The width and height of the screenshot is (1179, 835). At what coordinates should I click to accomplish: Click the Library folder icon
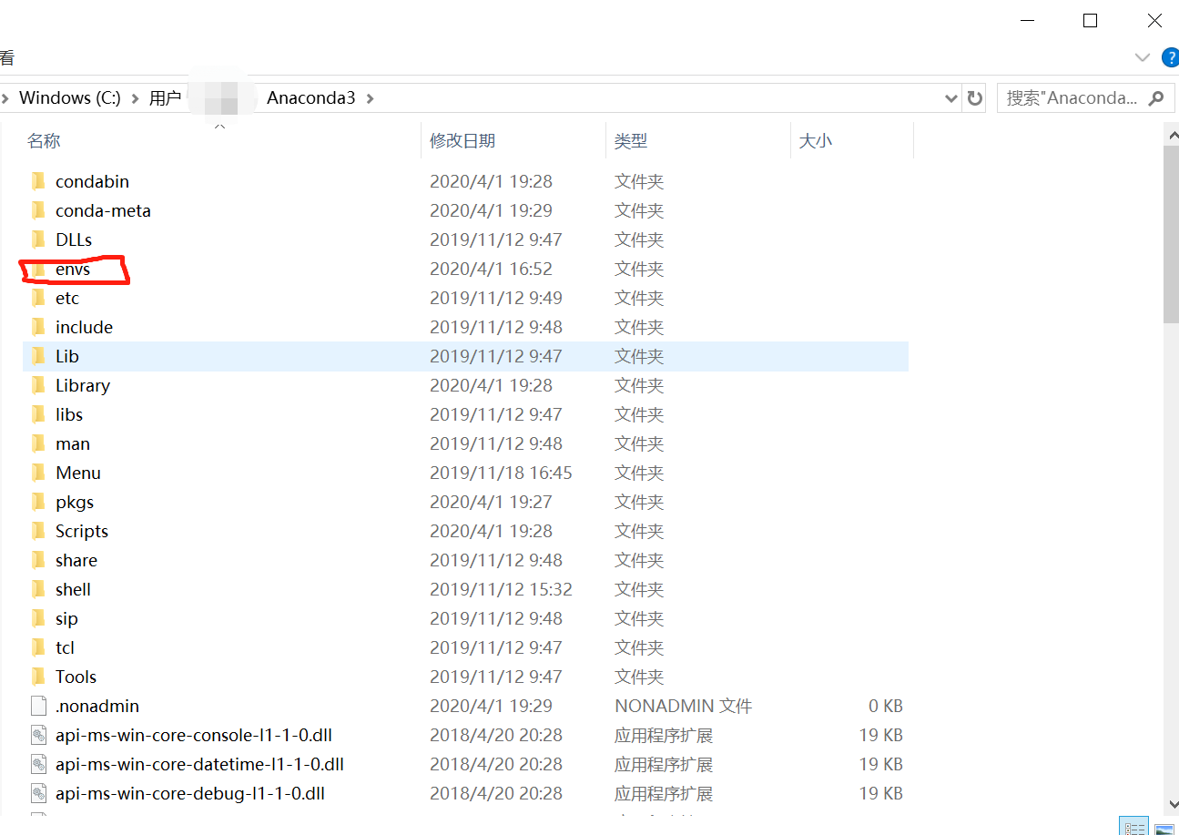point(38,385)
